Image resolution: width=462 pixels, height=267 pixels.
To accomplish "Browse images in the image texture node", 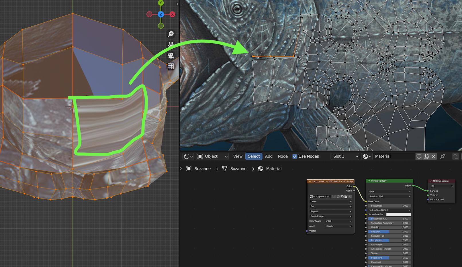I will pyautogui.click(x=312, y=197).
